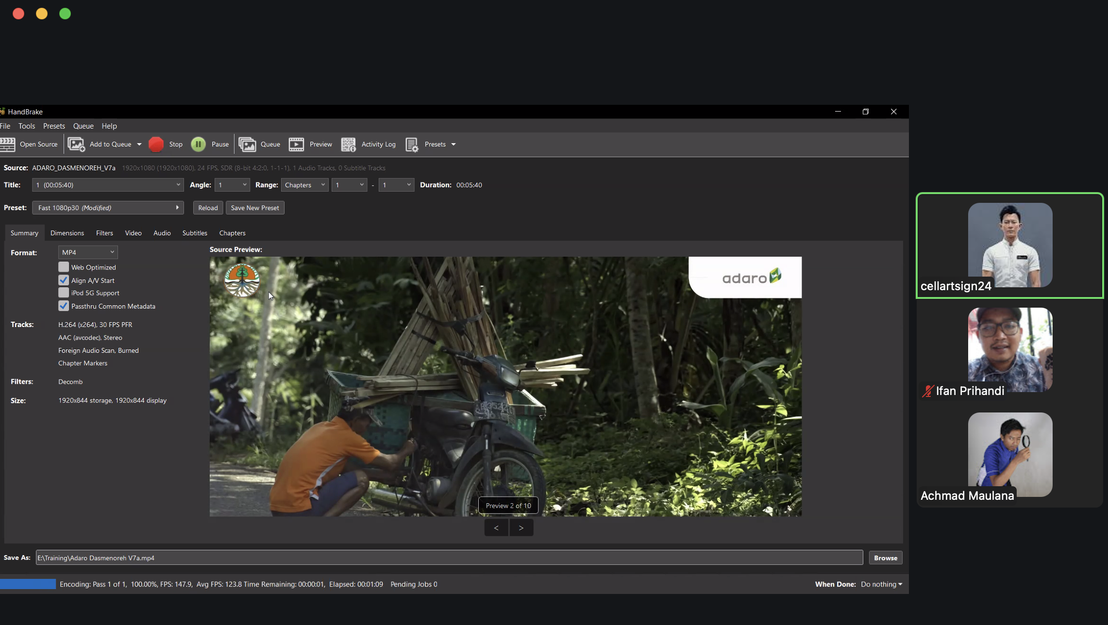
Task: Click the Presets toolbar icon
Action: pyautogui.click(x=412, y=144)
